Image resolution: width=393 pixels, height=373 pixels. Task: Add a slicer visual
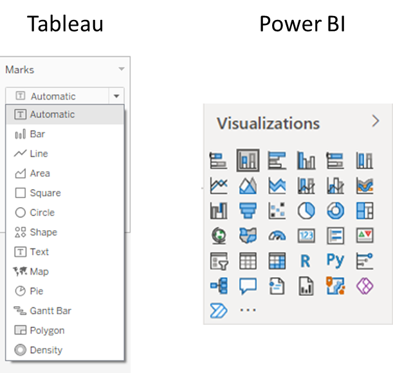(219, 261)
